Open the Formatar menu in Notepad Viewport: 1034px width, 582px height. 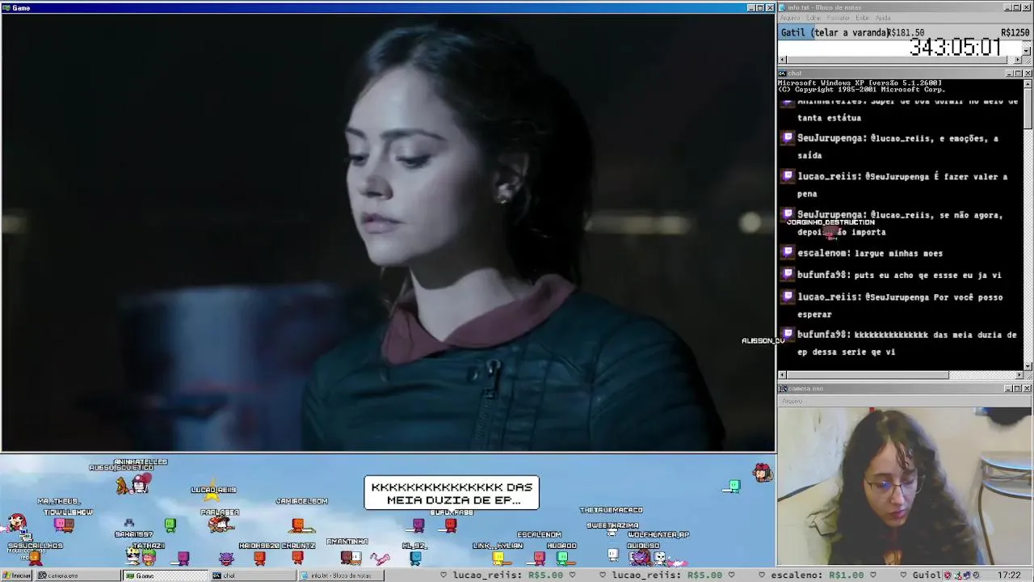coord(839,18)
